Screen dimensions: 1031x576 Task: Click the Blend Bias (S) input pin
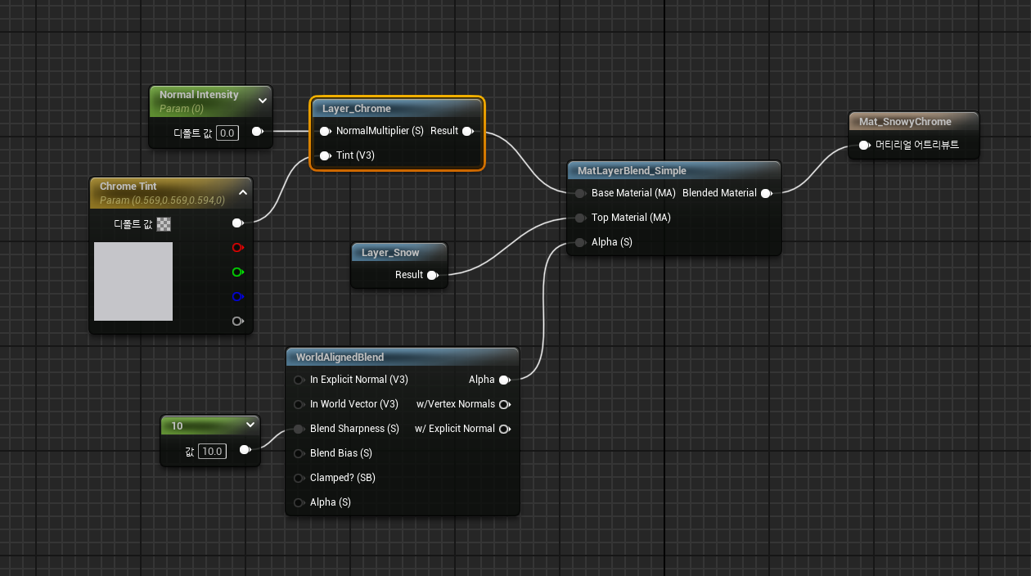point(299,453)
